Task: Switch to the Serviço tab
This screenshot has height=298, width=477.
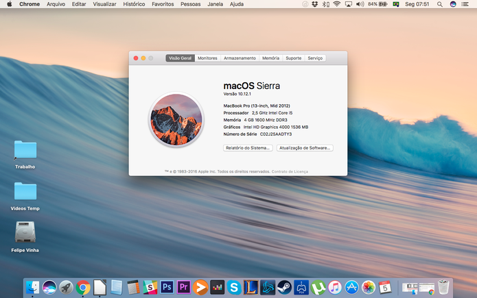Action: point(315,58)
